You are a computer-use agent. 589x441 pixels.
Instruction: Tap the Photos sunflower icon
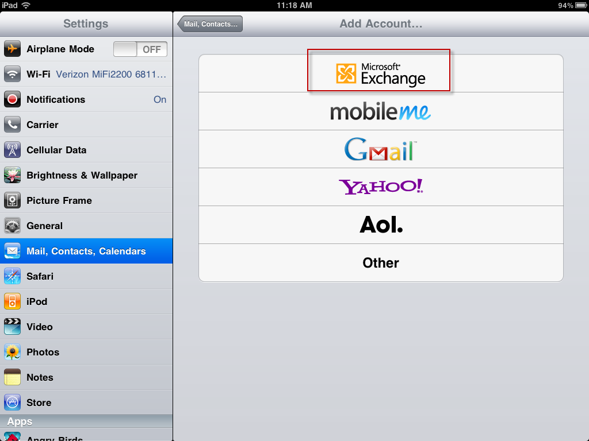(13, 352)
